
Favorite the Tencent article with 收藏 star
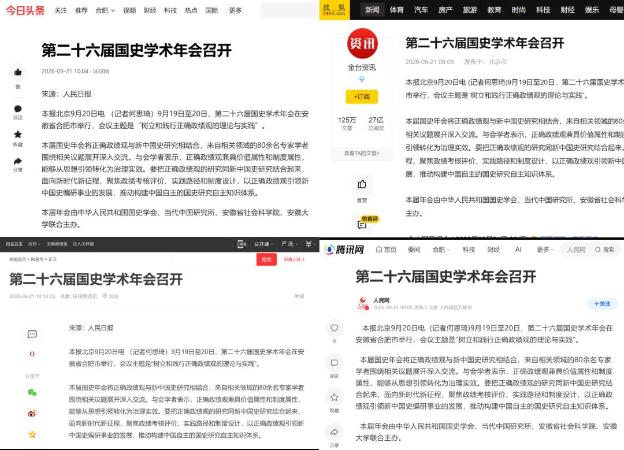pos(335,397)
